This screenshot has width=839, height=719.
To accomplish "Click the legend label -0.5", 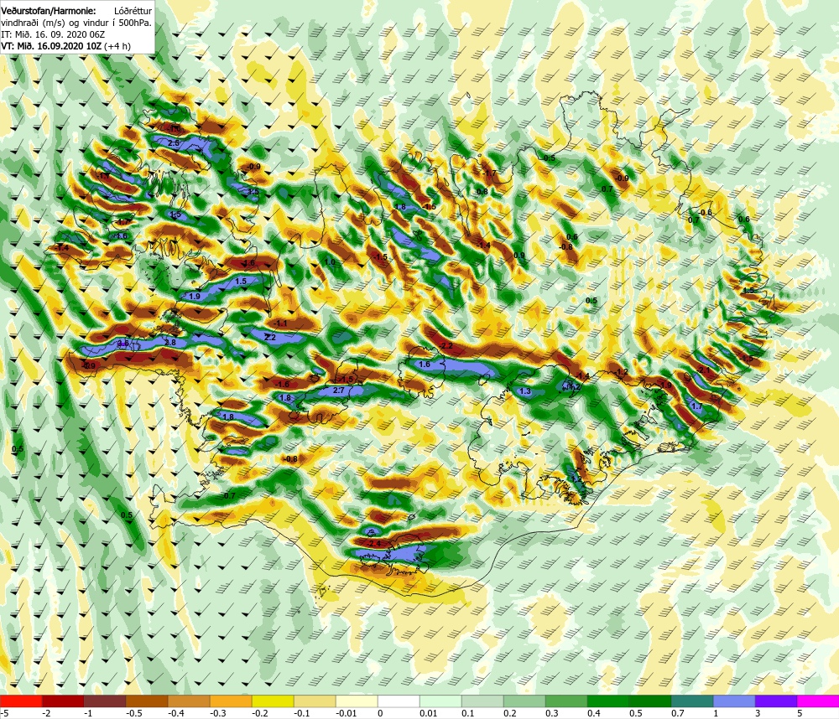I will pos(133,713).
